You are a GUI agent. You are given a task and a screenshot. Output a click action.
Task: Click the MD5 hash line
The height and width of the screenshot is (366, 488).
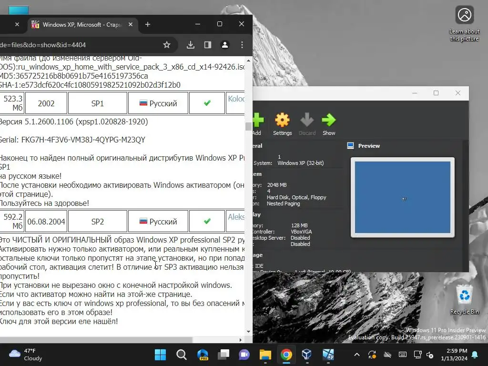click(x=74, y=76)
